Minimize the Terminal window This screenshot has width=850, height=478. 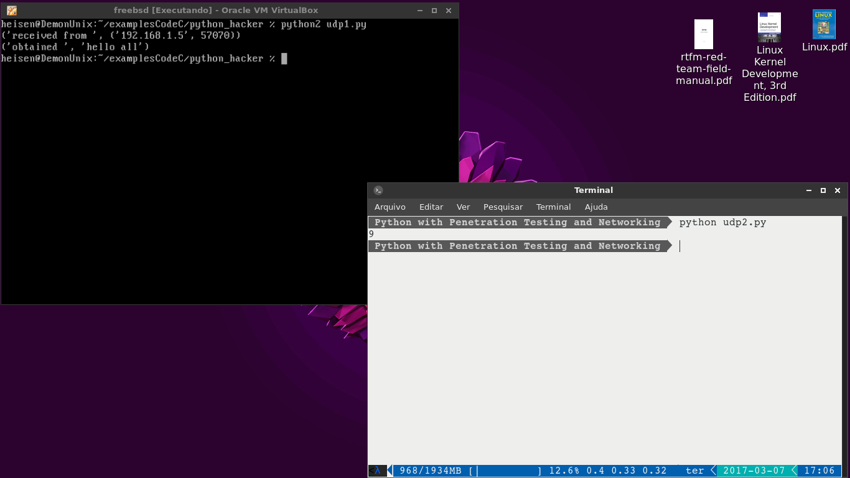pos(809,190)
